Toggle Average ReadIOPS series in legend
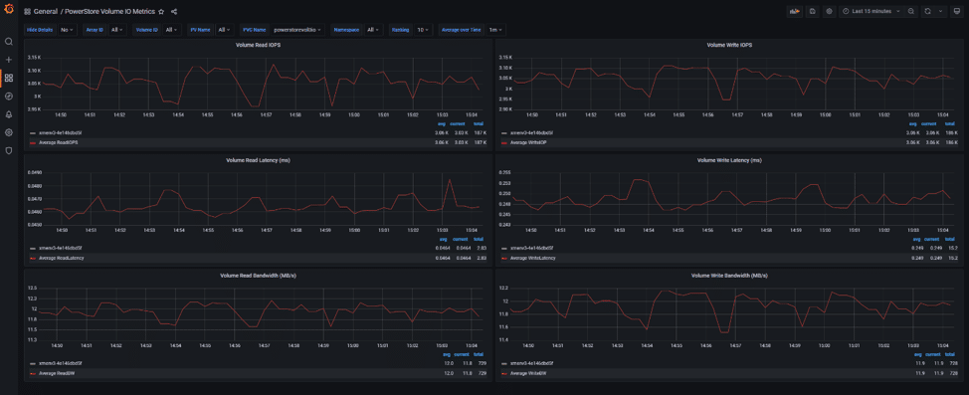969x395 pixels. pyautogui.click(x=59, y=142)
